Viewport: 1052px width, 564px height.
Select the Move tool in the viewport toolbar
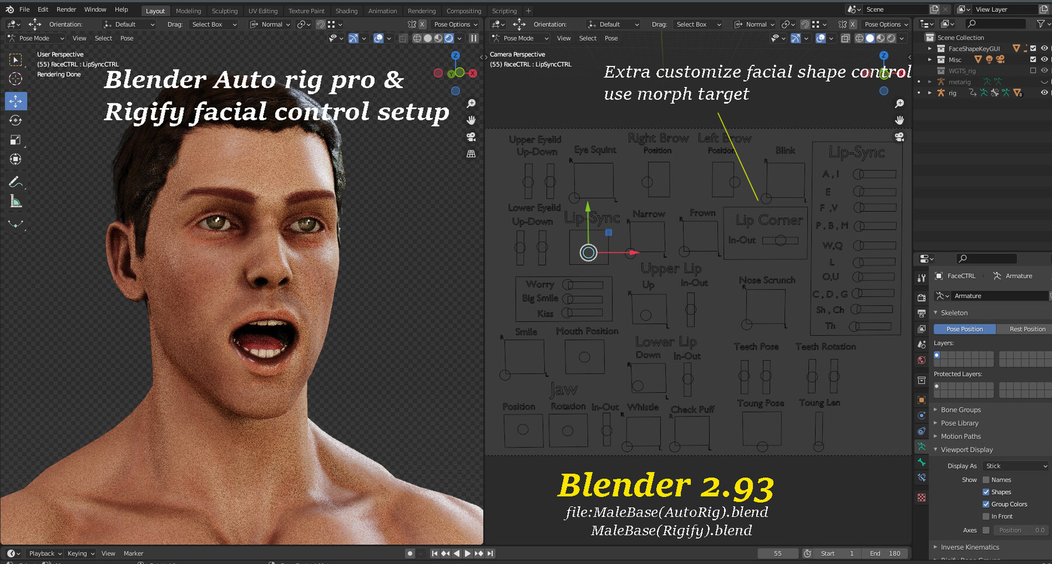coord(16,101)
